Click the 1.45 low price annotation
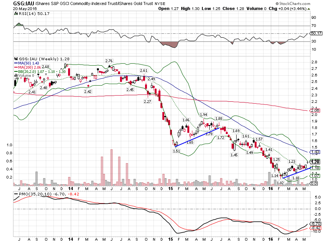 234,155
